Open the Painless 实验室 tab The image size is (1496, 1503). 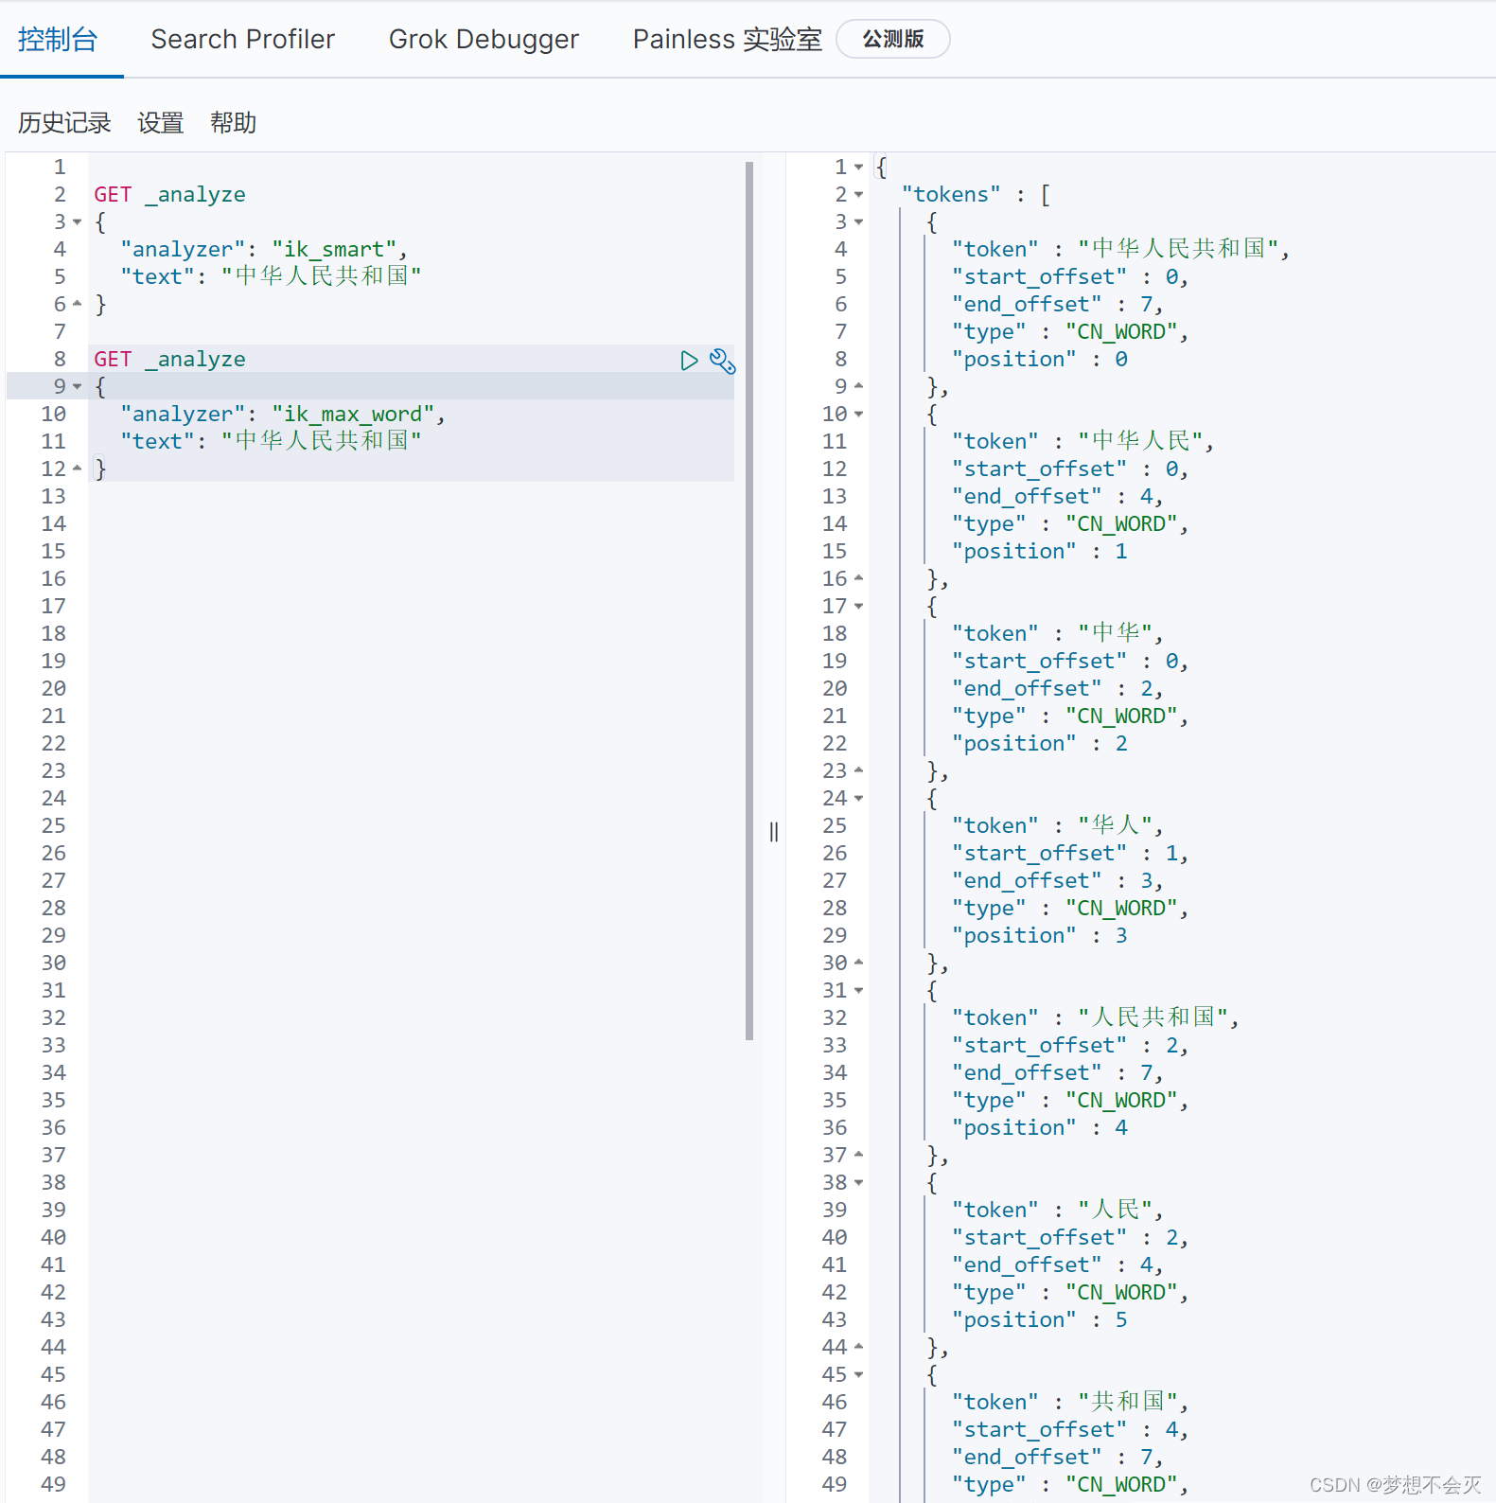tap(728, 40)
